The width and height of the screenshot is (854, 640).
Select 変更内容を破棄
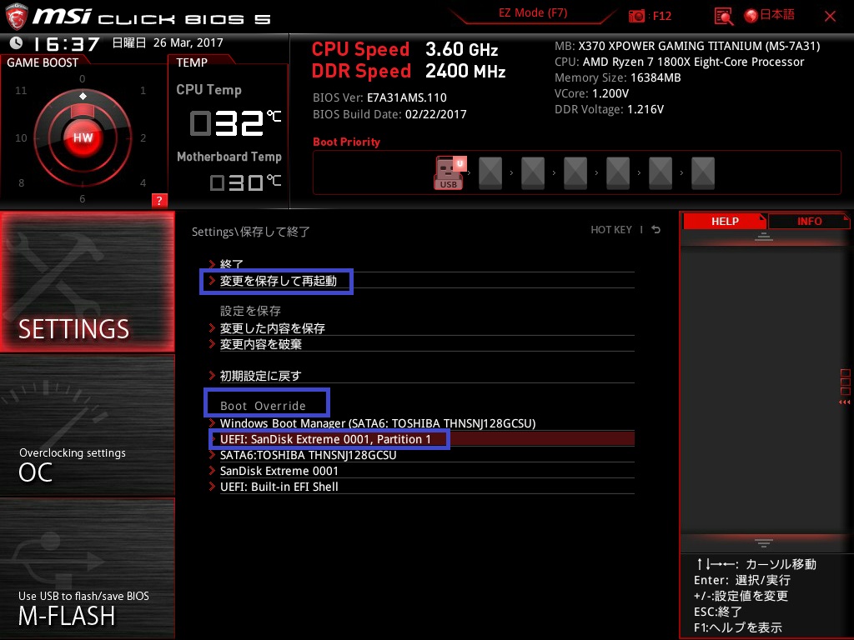point(421,344)
